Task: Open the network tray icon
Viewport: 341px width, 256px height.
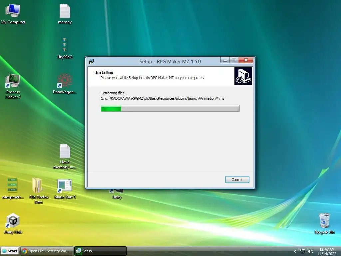Action: click(302, 251)
